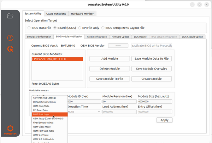
Task: Switch to the Hardware Monitor tab
Action: tap(83, 14)
